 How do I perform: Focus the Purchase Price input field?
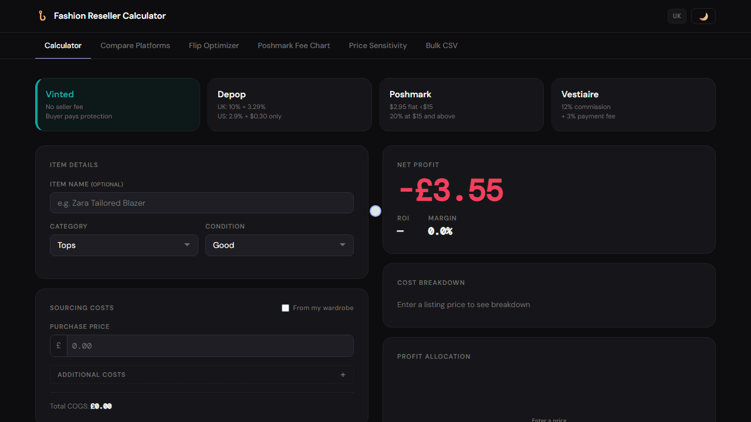[x=210, y=346]
